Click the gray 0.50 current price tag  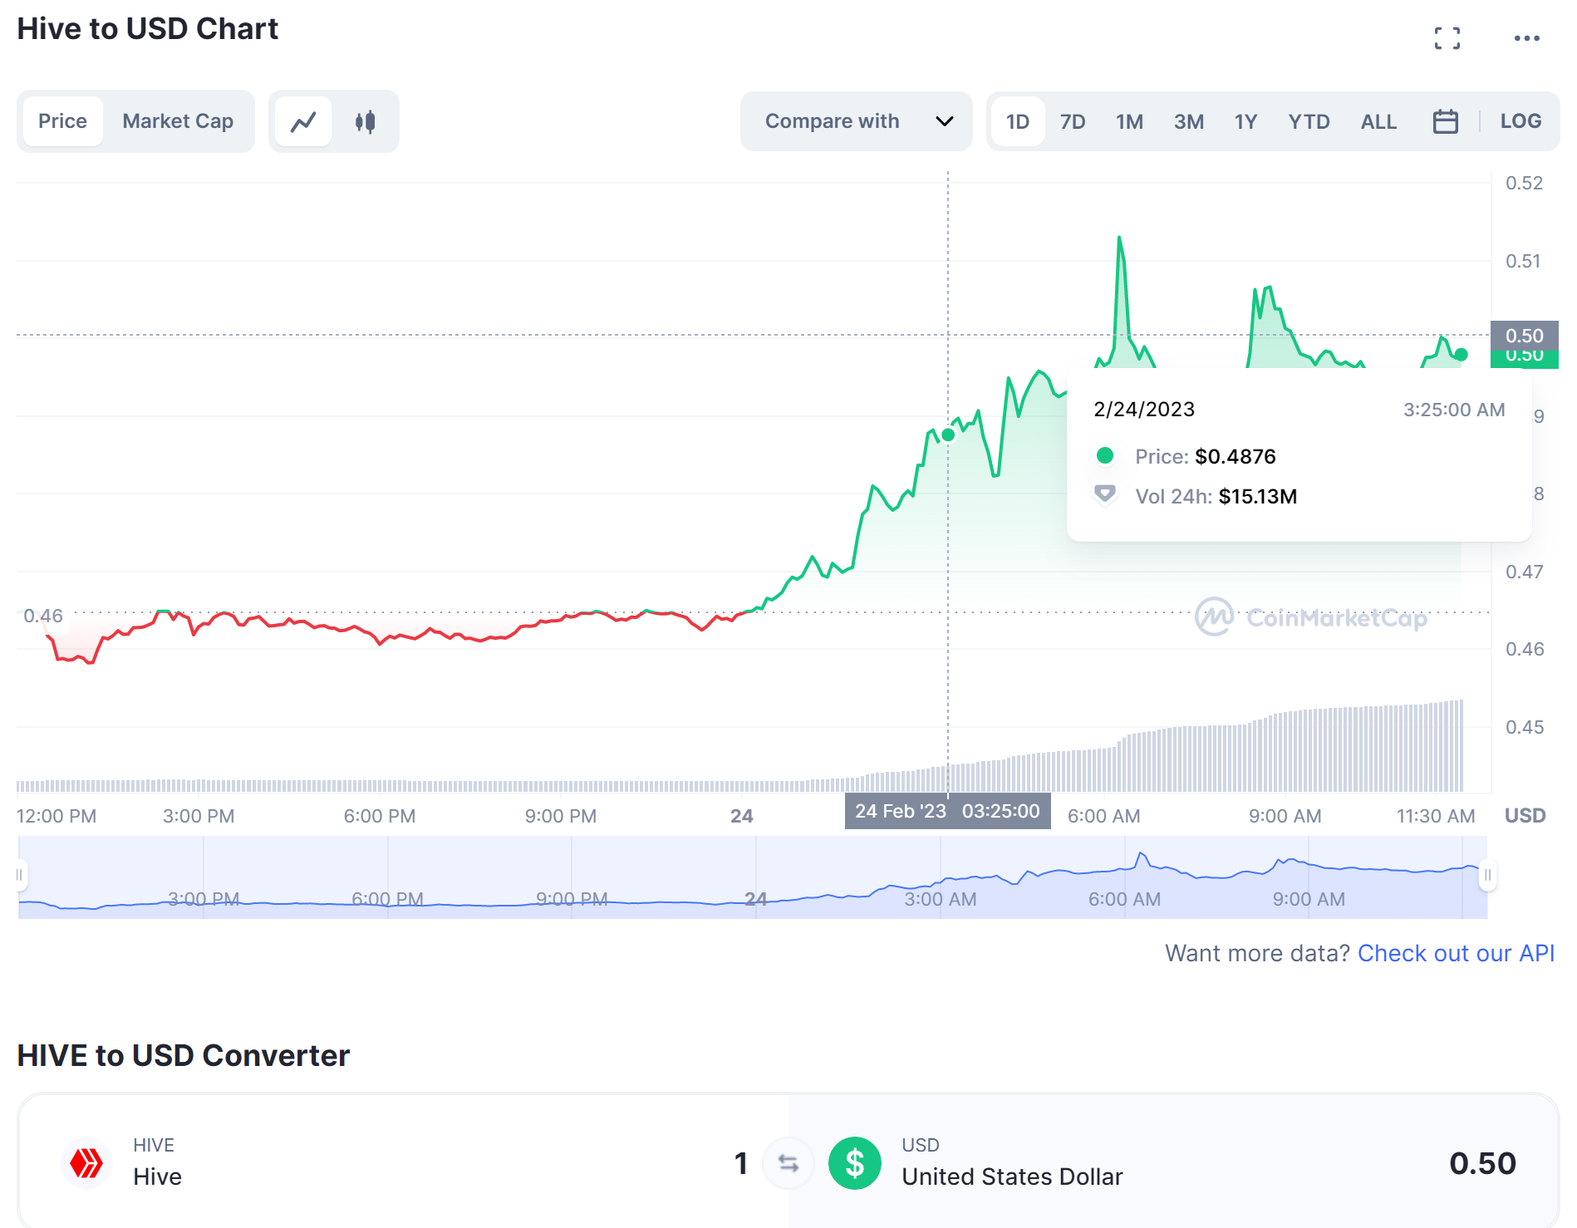click(1524, 336)
